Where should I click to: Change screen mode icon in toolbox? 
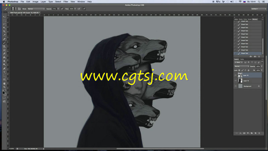(4, 102)
